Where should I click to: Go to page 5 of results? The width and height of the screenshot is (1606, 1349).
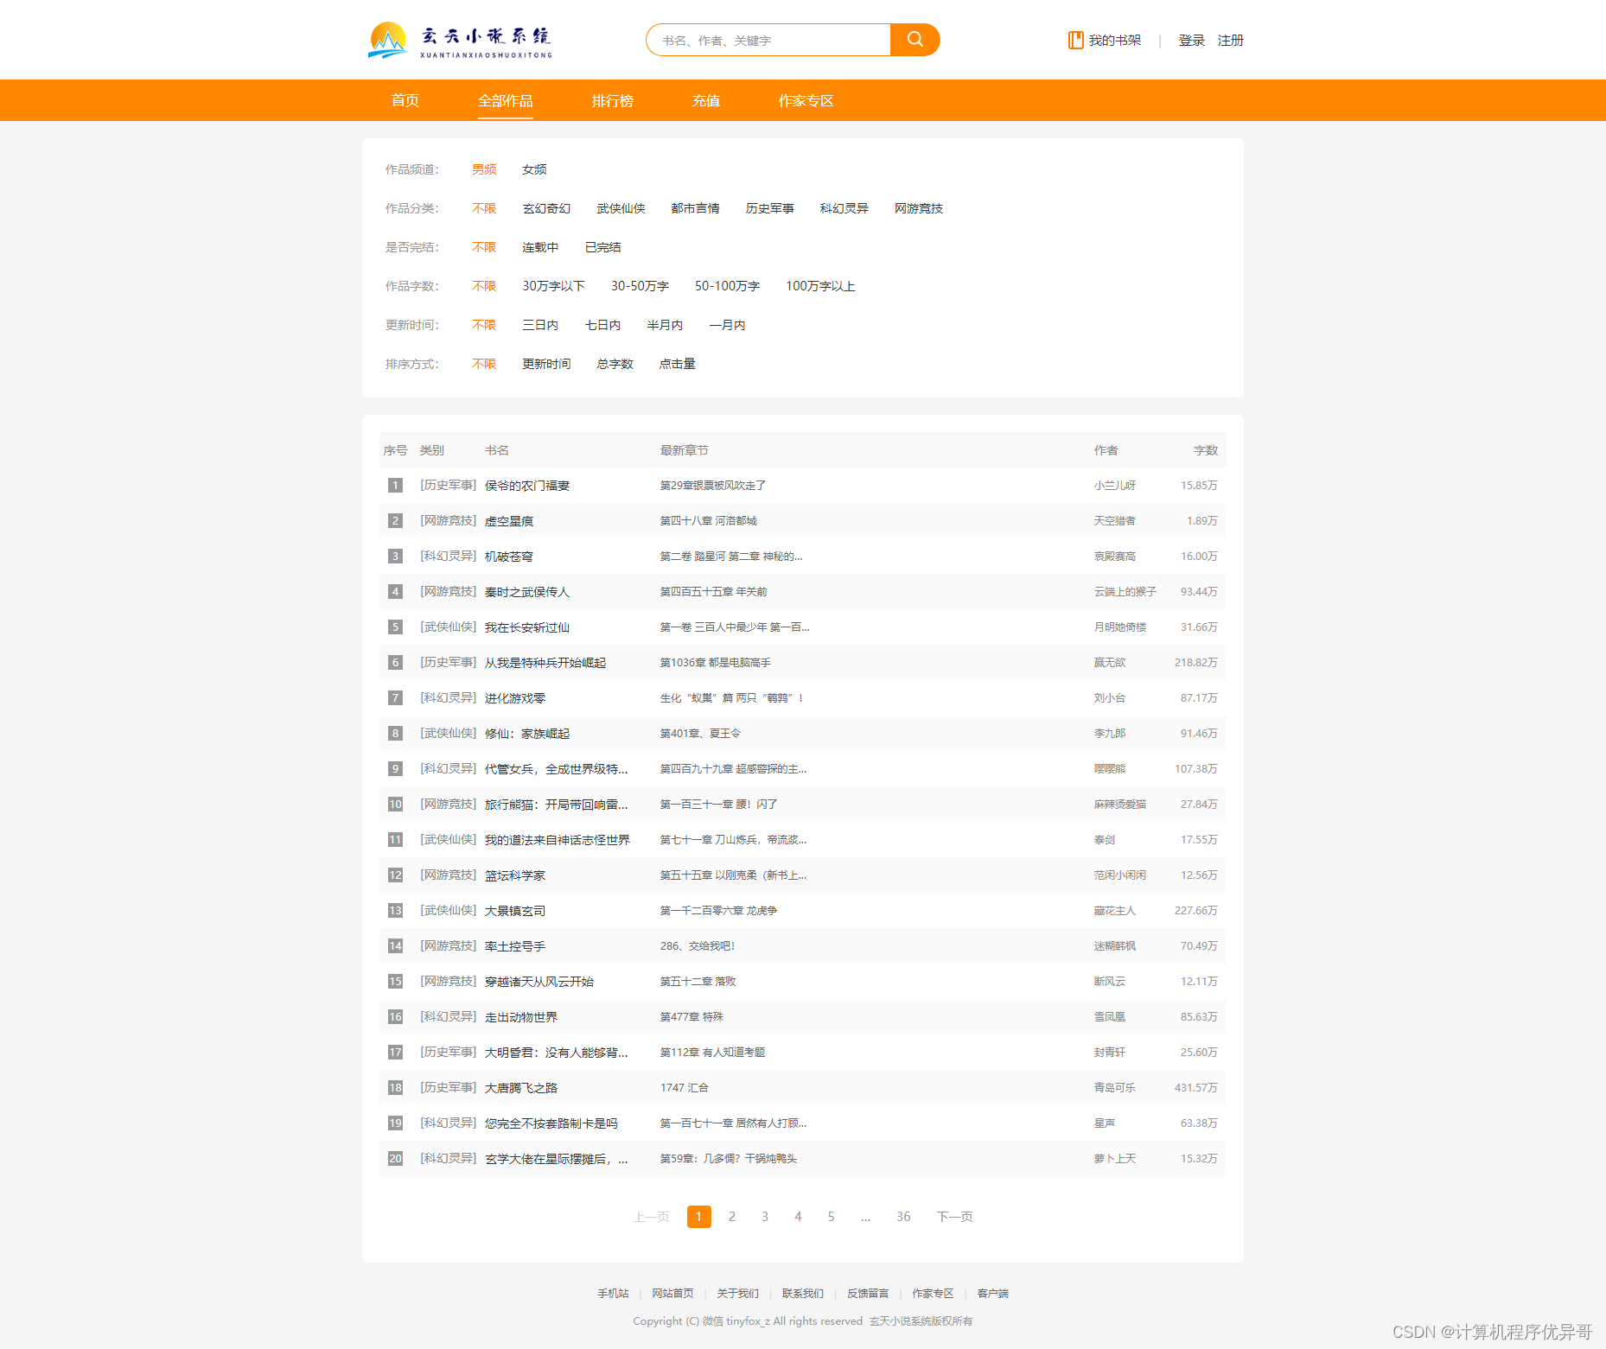pyautogui.click(x=832, y=1217)
